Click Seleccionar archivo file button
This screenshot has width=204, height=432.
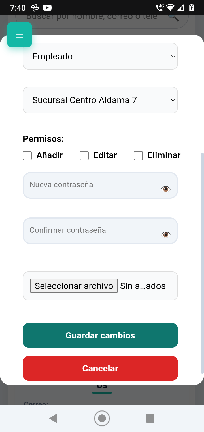[74, 286]
